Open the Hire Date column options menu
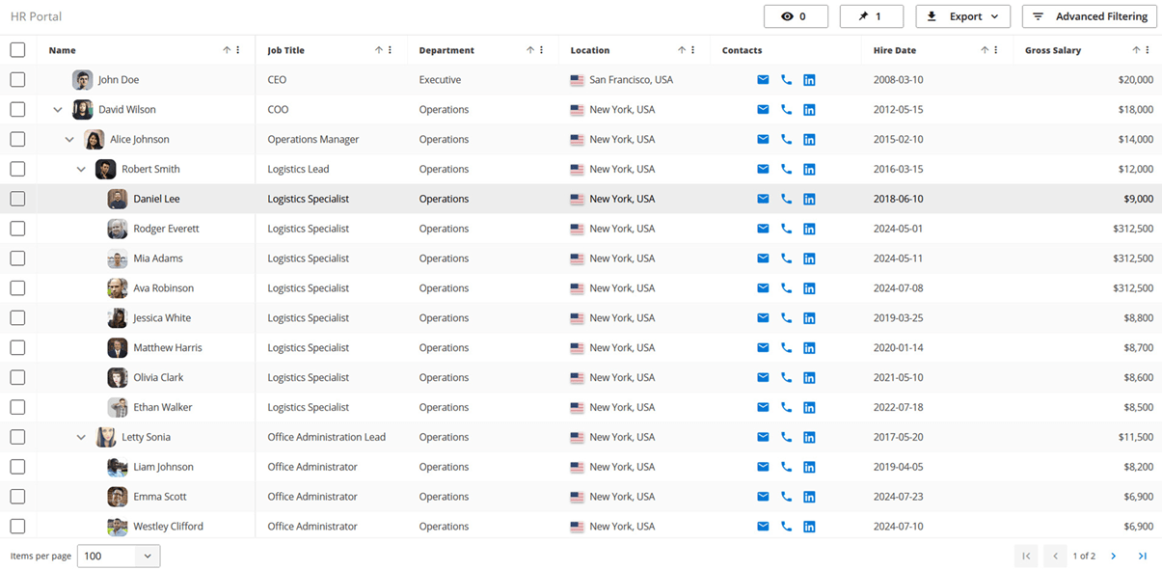Viewport: 1162px width, 570px height. pos(996,50)
